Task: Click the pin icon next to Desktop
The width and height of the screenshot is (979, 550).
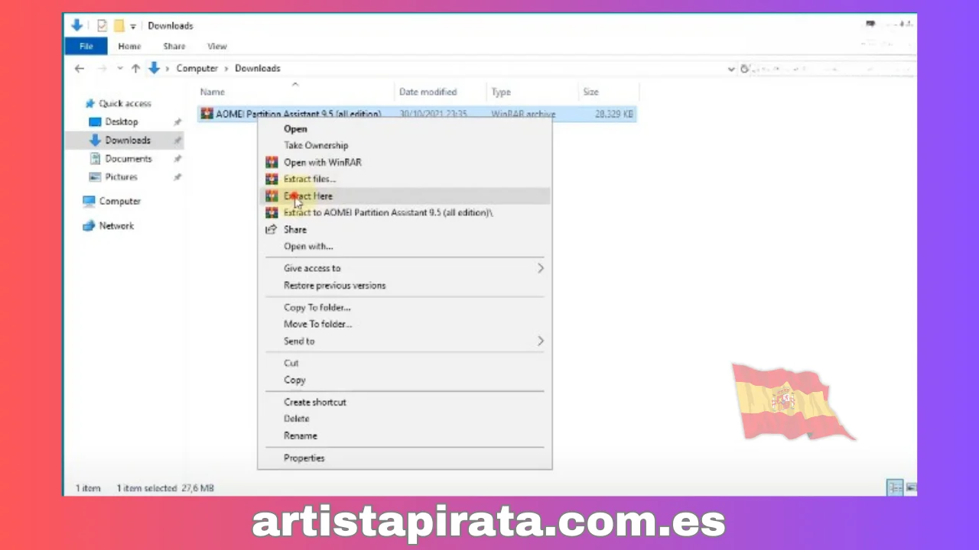Action: (177, 122)
